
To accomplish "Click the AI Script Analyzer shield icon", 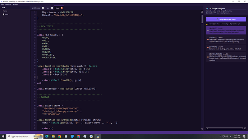I will click(207, 9).
